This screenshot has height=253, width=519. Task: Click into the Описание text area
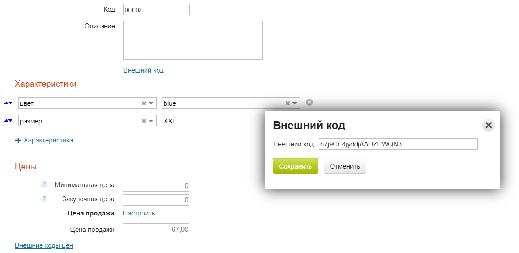coord(192,40)
